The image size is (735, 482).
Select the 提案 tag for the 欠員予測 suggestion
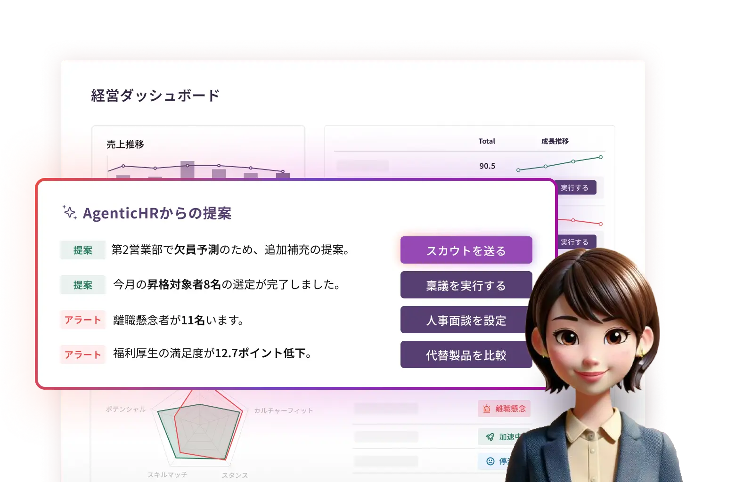pyautogui.click(x=83, y=250)
